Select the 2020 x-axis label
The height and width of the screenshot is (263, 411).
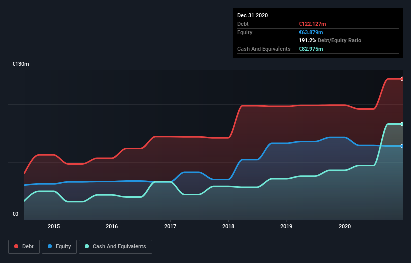coord(345,226)
